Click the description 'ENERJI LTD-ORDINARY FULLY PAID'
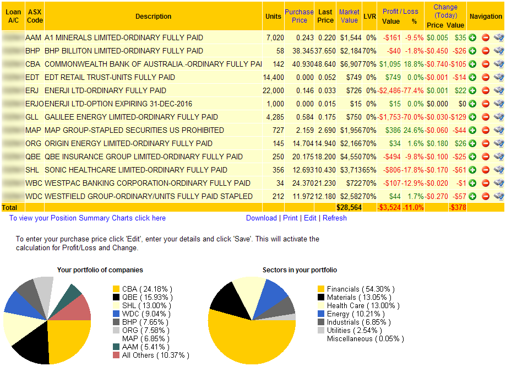Screen dimensions: 506x366 tap(105, 91)
